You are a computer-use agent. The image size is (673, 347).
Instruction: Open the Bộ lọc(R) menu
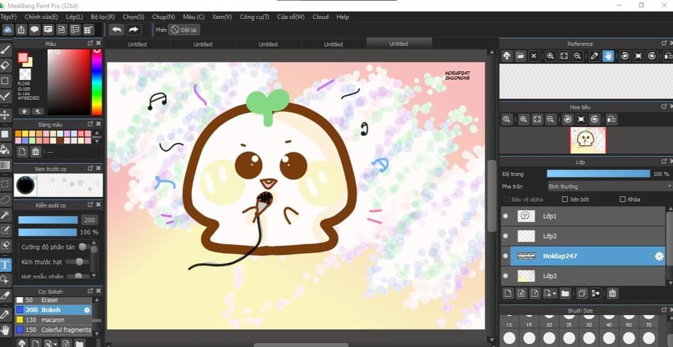[x=103, y=16]
